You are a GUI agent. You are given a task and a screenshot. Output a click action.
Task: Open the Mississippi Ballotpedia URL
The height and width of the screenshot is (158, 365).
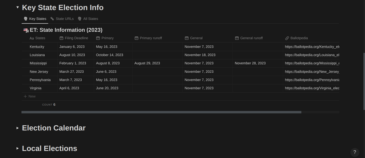312,63
